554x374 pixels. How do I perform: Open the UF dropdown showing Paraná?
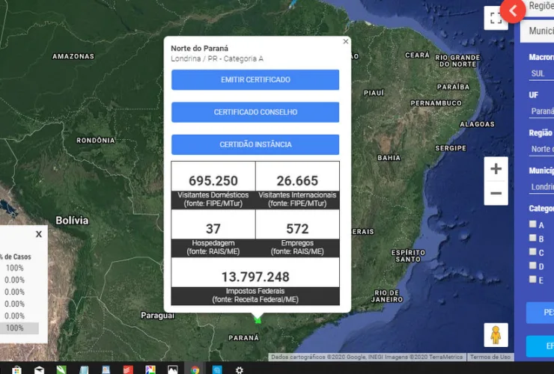[541, 111]
